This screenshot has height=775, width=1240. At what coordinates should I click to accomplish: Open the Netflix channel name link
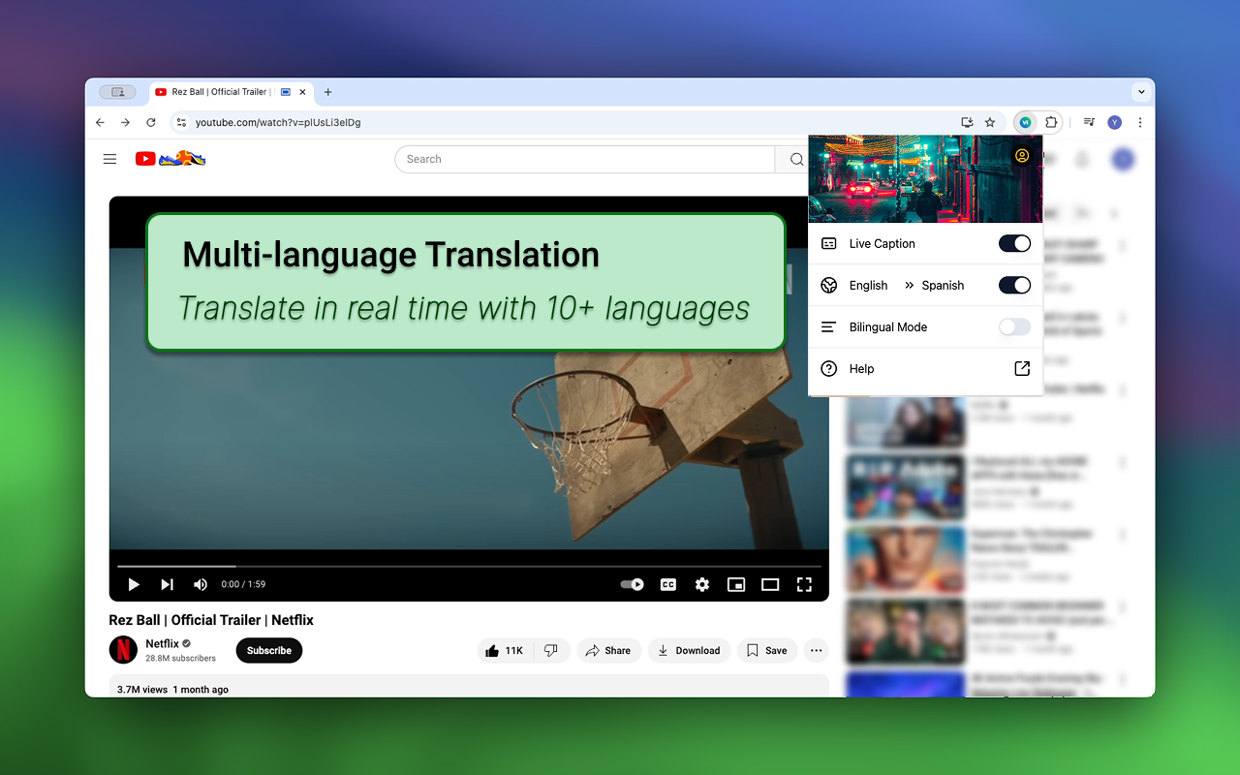pos(162,643)
